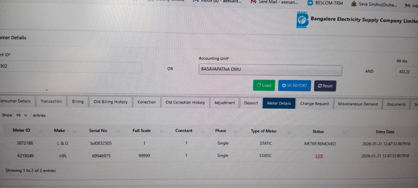Open the Deposit tab
The image size is (418, 188).
[x=251, y=103]
